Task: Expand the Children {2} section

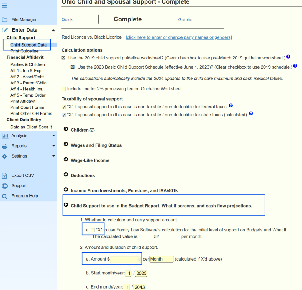Action: [66, 129]
